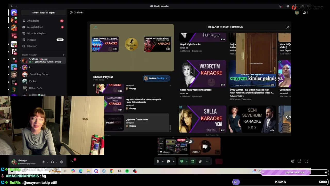Screen dimensions: 330x186
Task: Open the Arkadaşlar friends page
Action: pyautogui.click(x=43, y=21)
